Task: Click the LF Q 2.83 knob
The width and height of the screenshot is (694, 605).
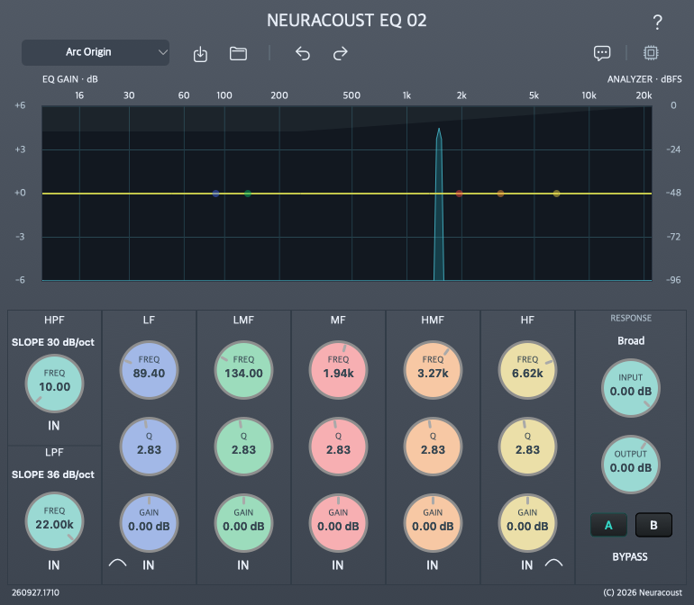Action: 149,447
